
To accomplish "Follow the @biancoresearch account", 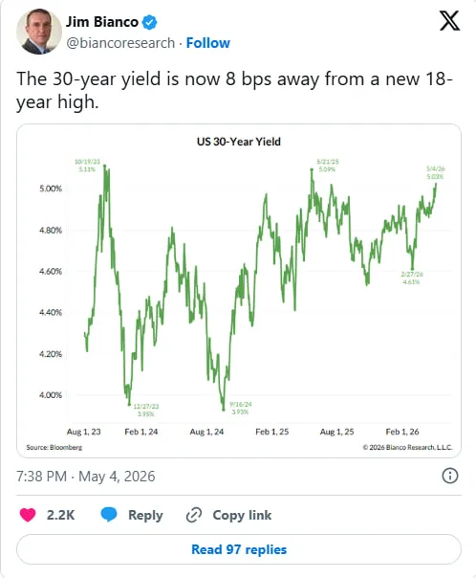I will click(x=208, y=43).
